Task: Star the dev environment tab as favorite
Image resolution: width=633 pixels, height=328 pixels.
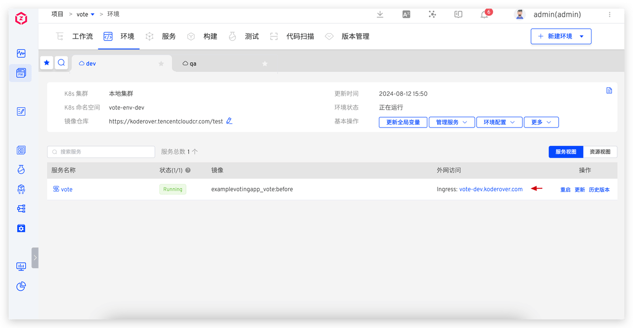Action: pyautogui.click(x=160, y=63)
